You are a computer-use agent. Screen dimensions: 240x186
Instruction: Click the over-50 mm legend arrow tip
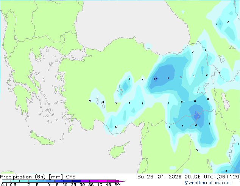tap(120, 181)
